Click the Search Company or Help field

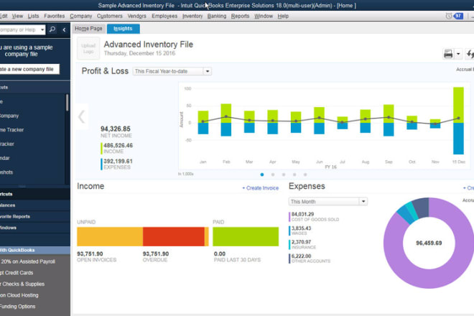click(19, 29)
